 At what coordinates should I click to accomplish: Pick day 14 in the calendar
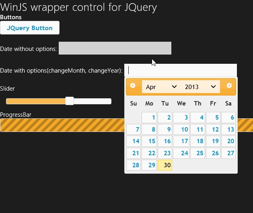134,141
